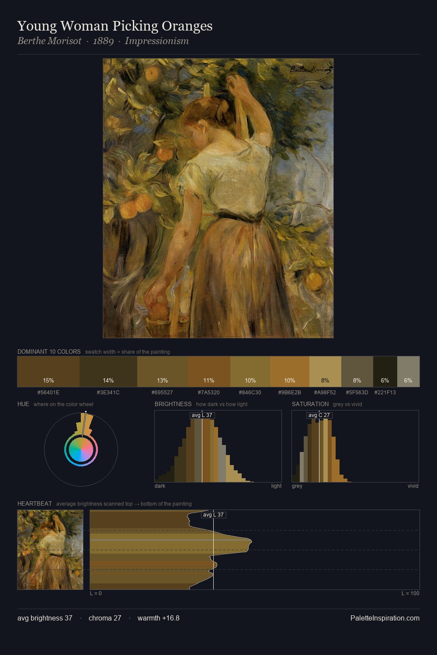Click the 6% near-black swatch above #221F13
The height and width of the screenshot is (655, 437).
pyautogui.click(x=385, y=372)
